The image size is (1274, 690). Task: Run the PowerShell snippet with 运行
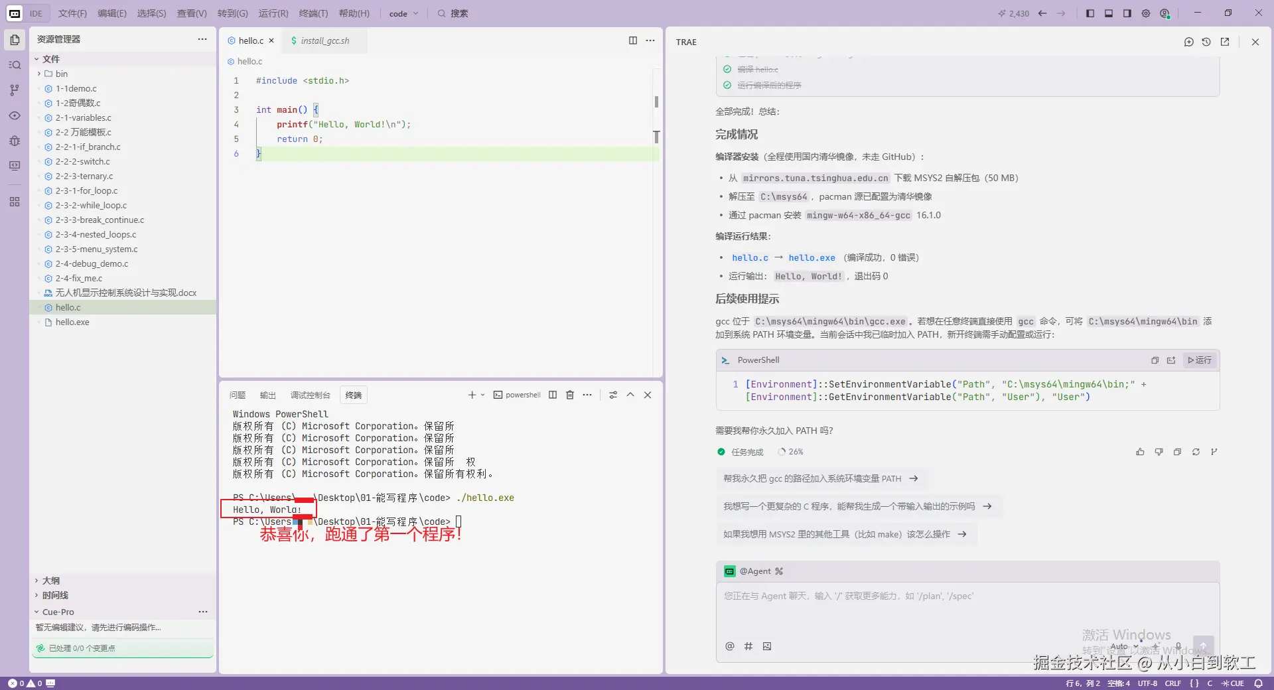tap(1200, 360)
